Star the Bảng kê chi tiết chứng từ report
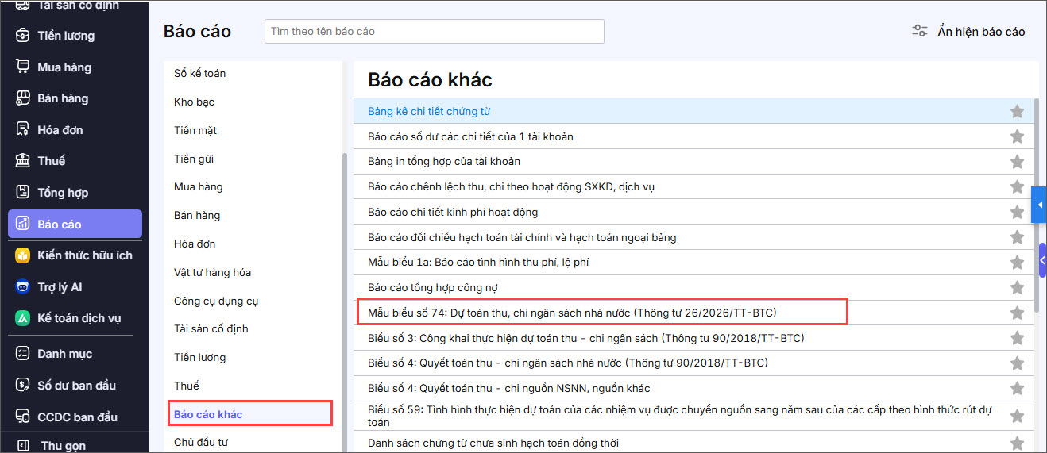This screenshot has height=453, width=1047. 1017,112
